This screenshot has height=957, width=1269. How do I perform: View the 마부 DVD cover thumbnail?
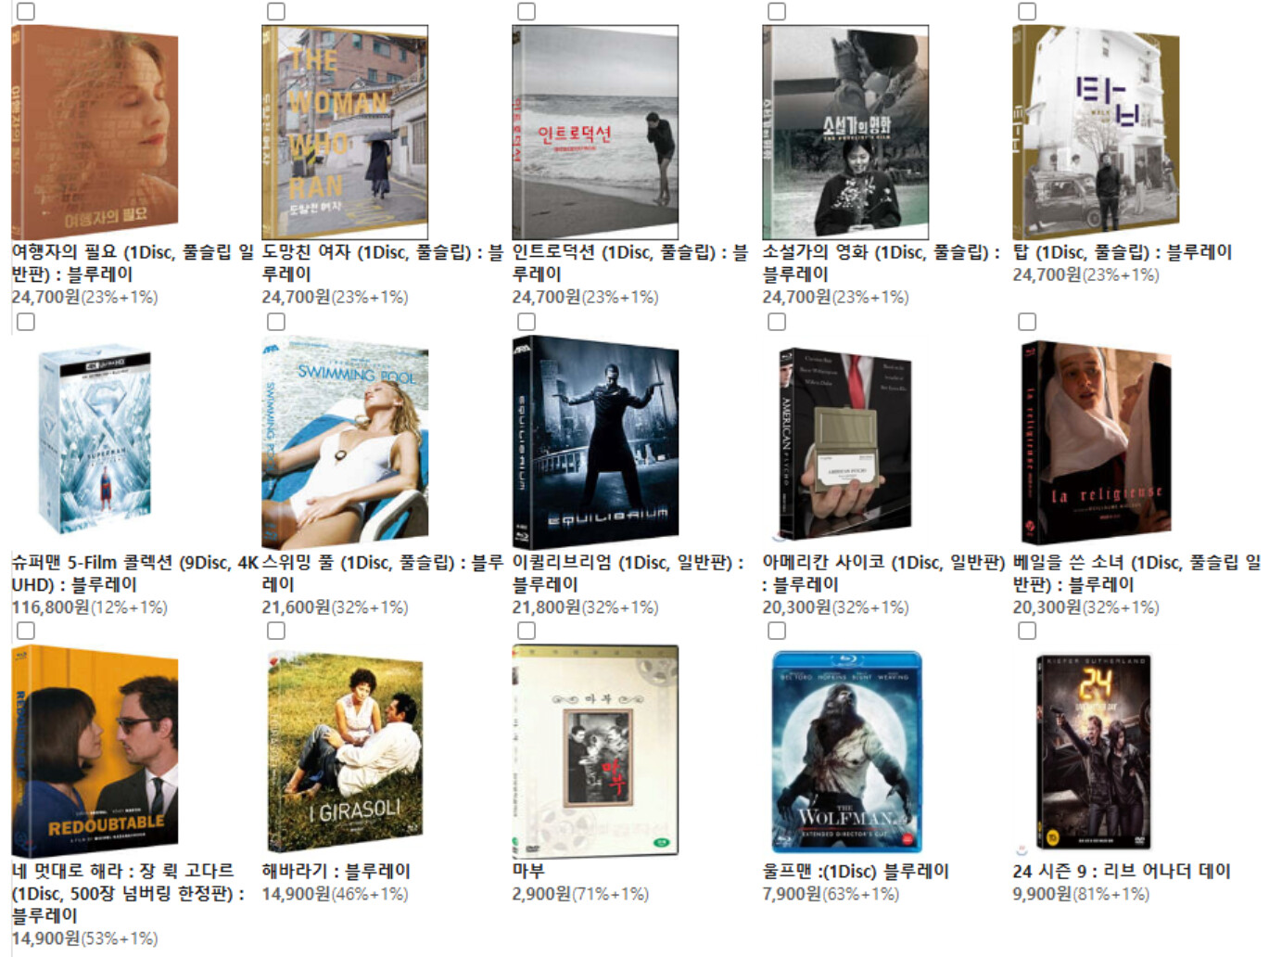tap(595, 751)
